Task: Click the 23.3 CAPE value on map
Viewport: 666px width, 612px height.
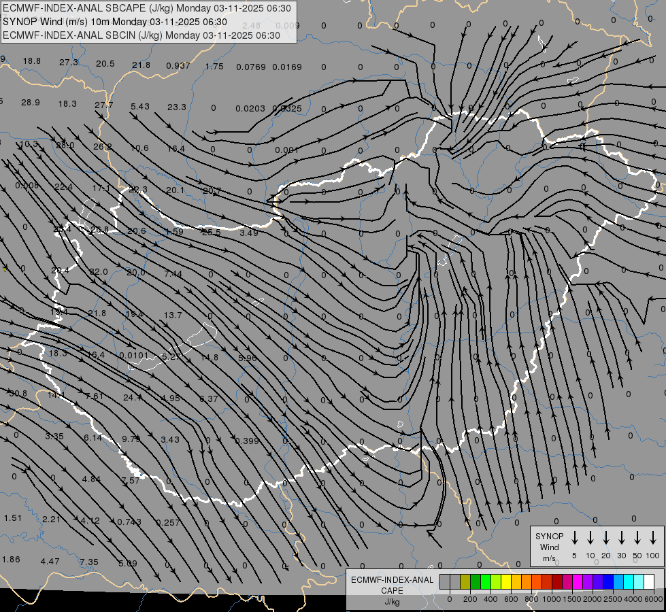Action: coord(177,107)
